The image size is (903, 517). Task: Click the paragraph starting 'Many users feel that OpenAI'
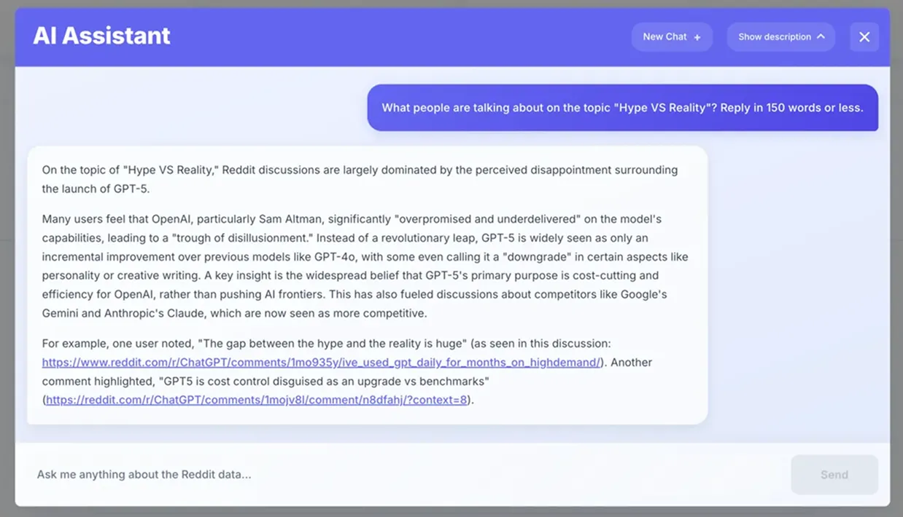pos(365,267)
